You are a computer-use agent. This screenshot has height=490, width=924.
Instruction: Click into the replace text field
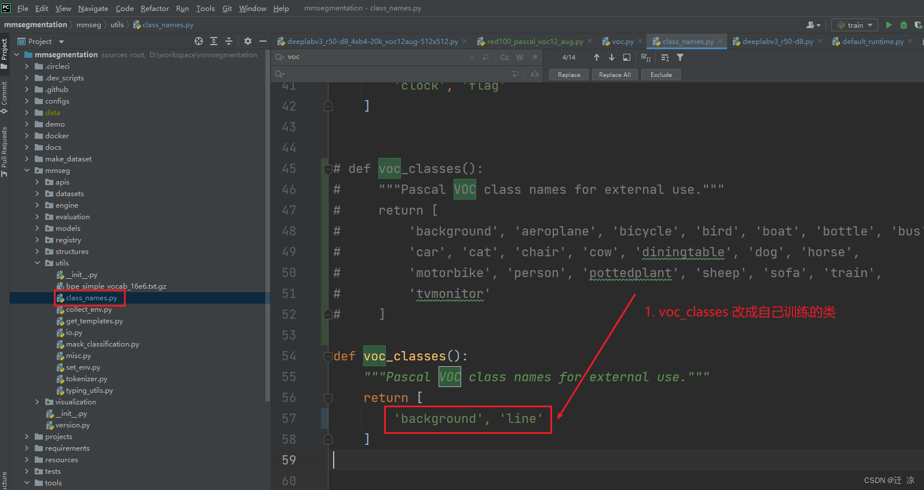tap(397, 74)
